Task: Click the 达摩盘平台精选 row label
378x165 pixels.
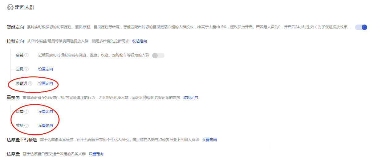Action: tap(22, 140)
